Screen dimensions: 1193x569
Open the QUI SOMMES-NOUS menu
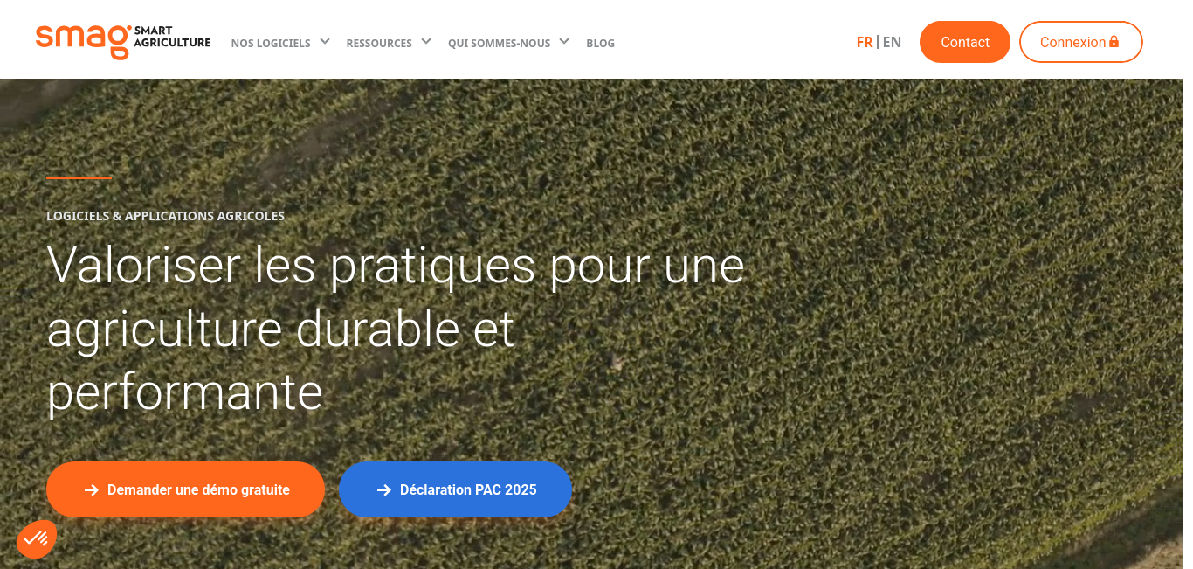(500, 43)
